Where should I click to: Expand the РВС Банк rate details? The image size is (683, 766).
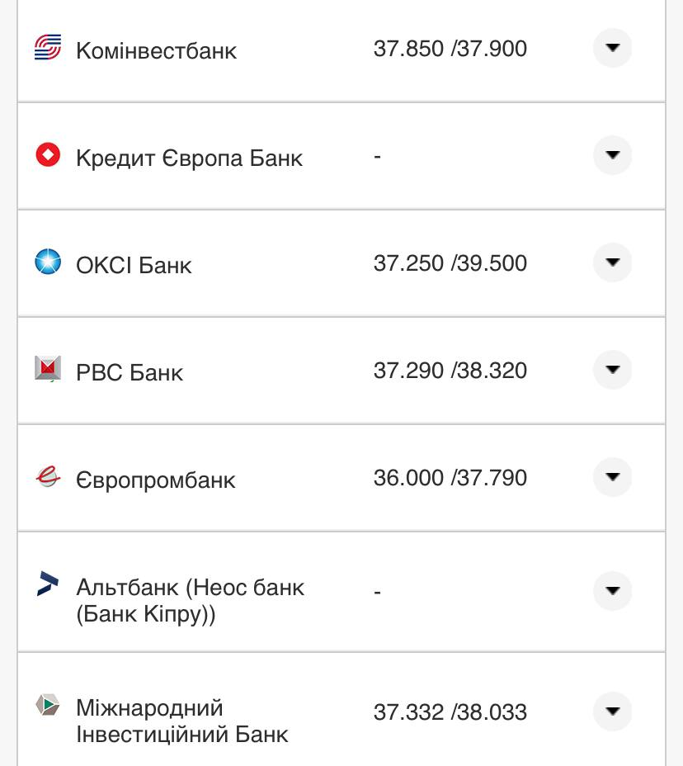pyautogui.click(x=612, y=370)
